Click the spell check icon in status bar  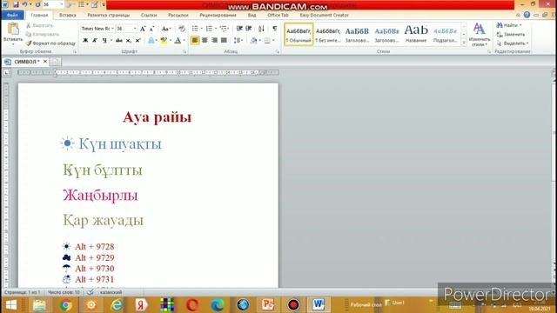tap(91, 292)
